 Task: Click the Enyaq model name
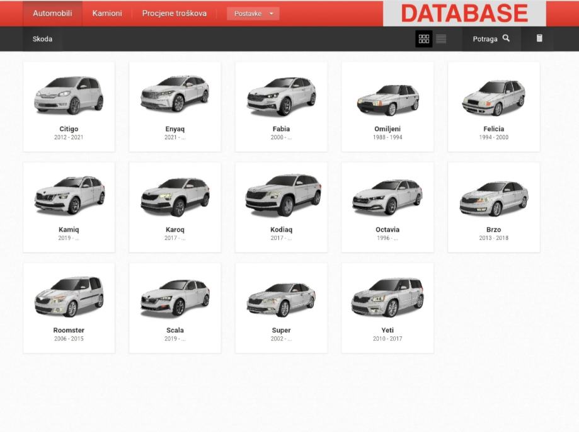(x=175, y=129)
